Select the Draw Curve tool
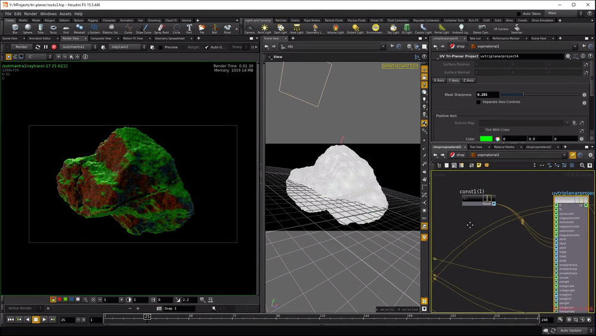The image size is (596, 336). coord(144,29)
